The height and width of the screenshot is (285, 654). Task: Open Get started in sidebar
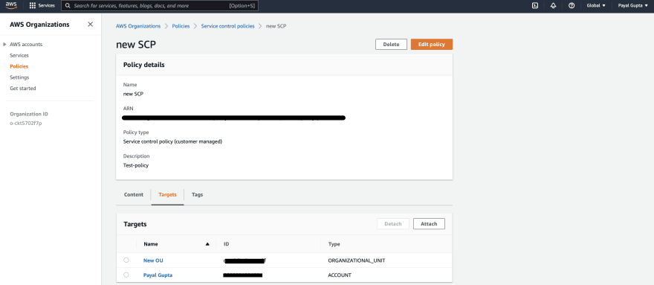[x=23, y=88]
